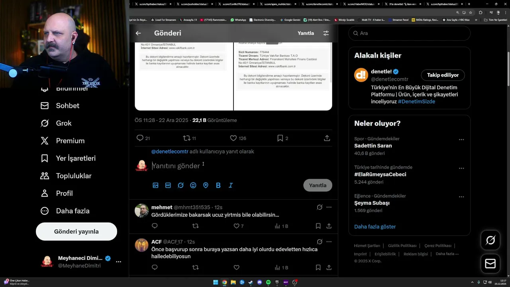Bookmark this page with the star icon
510x287 pixels.
click(471, 12)
